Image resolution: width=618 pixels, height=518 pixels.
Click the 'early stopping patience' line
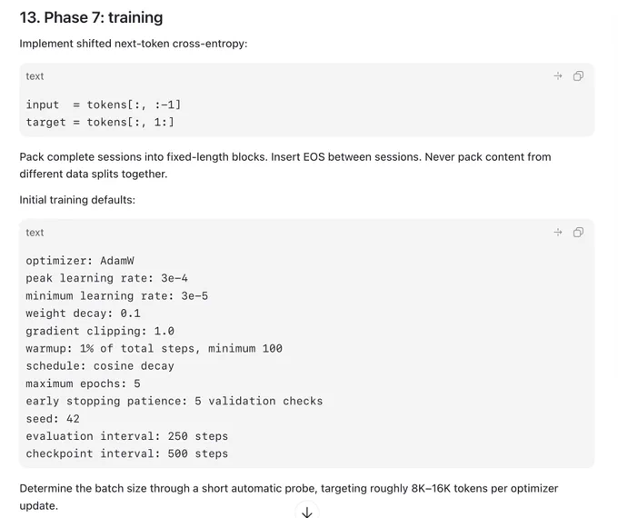pyautogui.click(x=174, y=401)
